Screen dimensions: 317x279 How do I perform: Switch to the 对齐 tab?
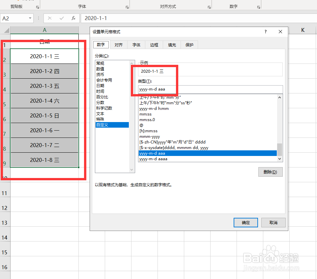point(119,45)
